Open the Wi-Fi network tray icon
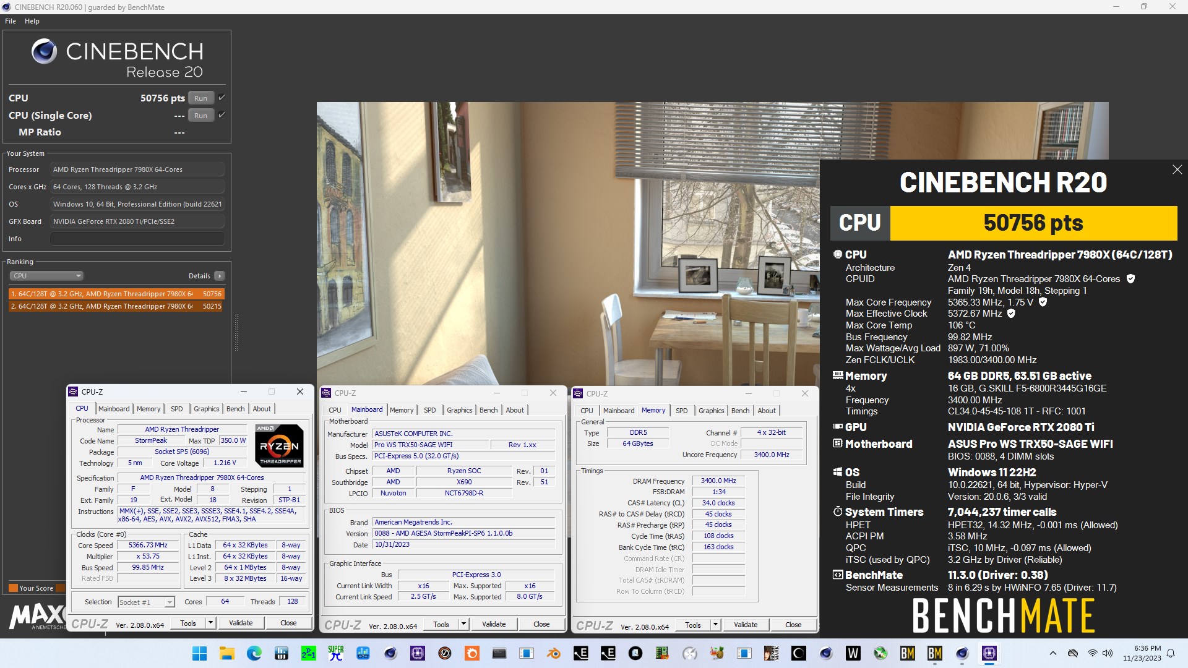1188x668 pixels. click(1092, 653)
